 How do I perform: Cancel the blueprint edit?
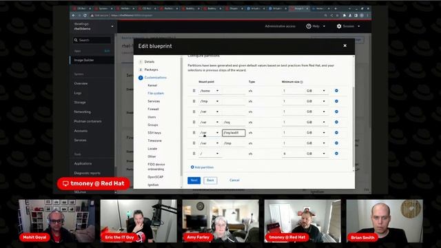coord(234,180)
